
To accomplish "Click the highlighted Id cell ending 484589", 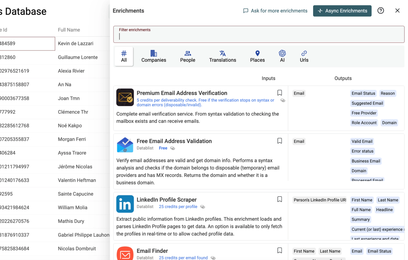I will [x=27, y=43].
